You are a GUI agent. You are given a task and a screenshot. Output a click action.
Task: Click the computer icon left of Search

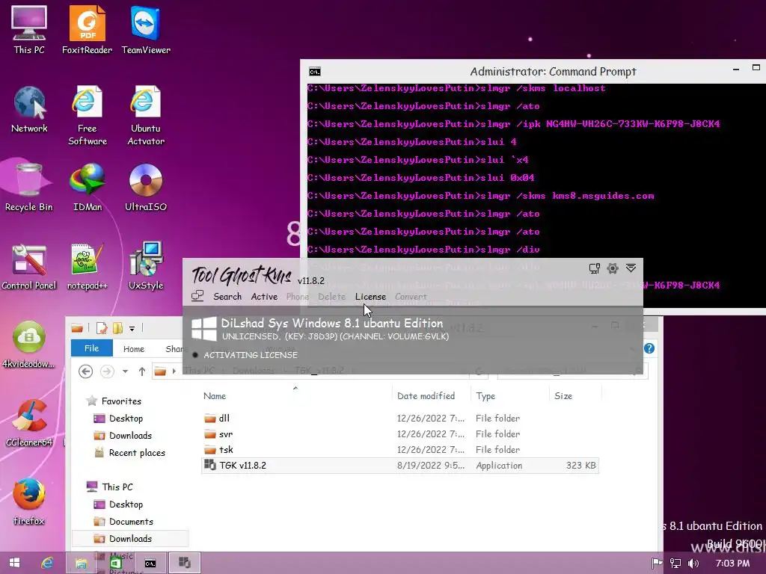coord(197,296)
